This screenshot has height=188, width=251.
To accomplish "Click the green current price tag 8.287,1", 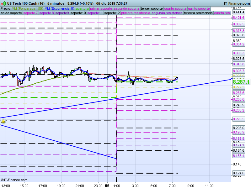I will (241, 82).
